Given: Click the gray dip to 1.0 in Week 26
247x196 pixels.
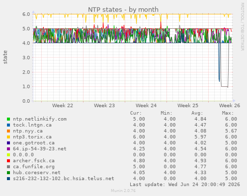Looking at the screenshot, I should pyautogui.click(x=225, y=86).
